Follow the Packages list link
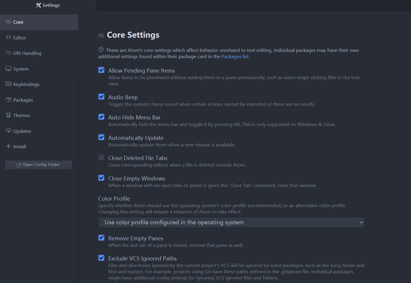Screen dimensions: 411x283 235,57
